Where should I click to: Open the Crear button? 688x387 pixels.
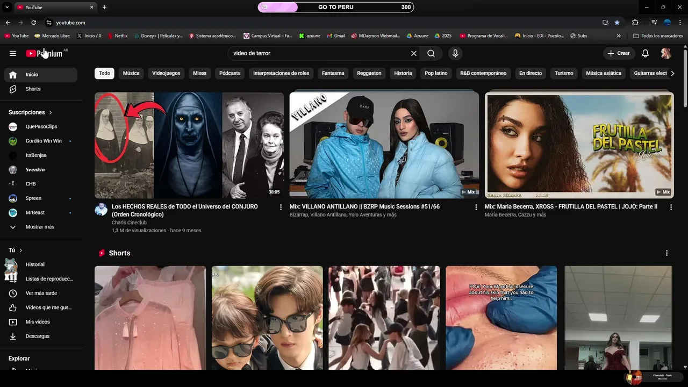point(619,53)
